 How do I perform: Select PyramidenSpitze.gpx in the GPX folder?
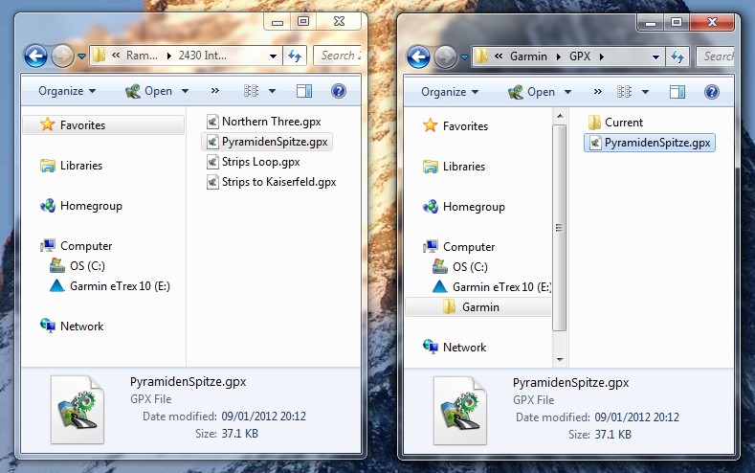656,143
